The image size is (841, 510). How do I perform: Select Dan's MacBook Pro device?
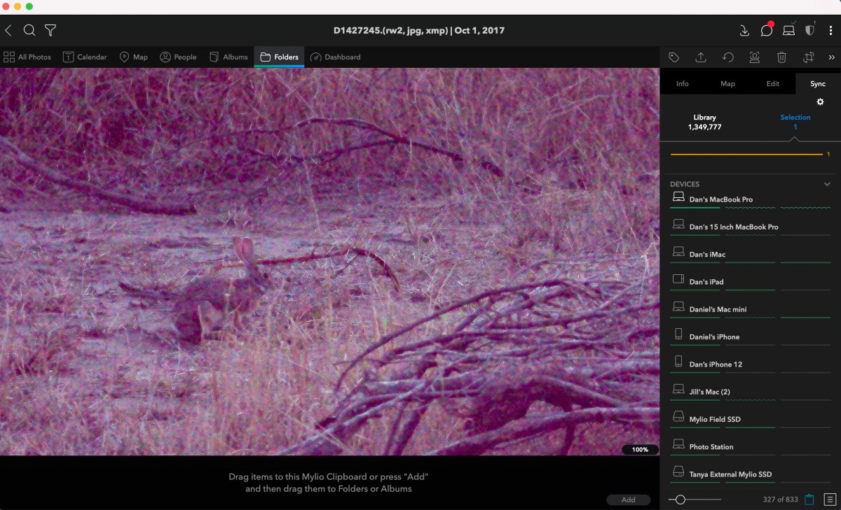pos(751,199)
